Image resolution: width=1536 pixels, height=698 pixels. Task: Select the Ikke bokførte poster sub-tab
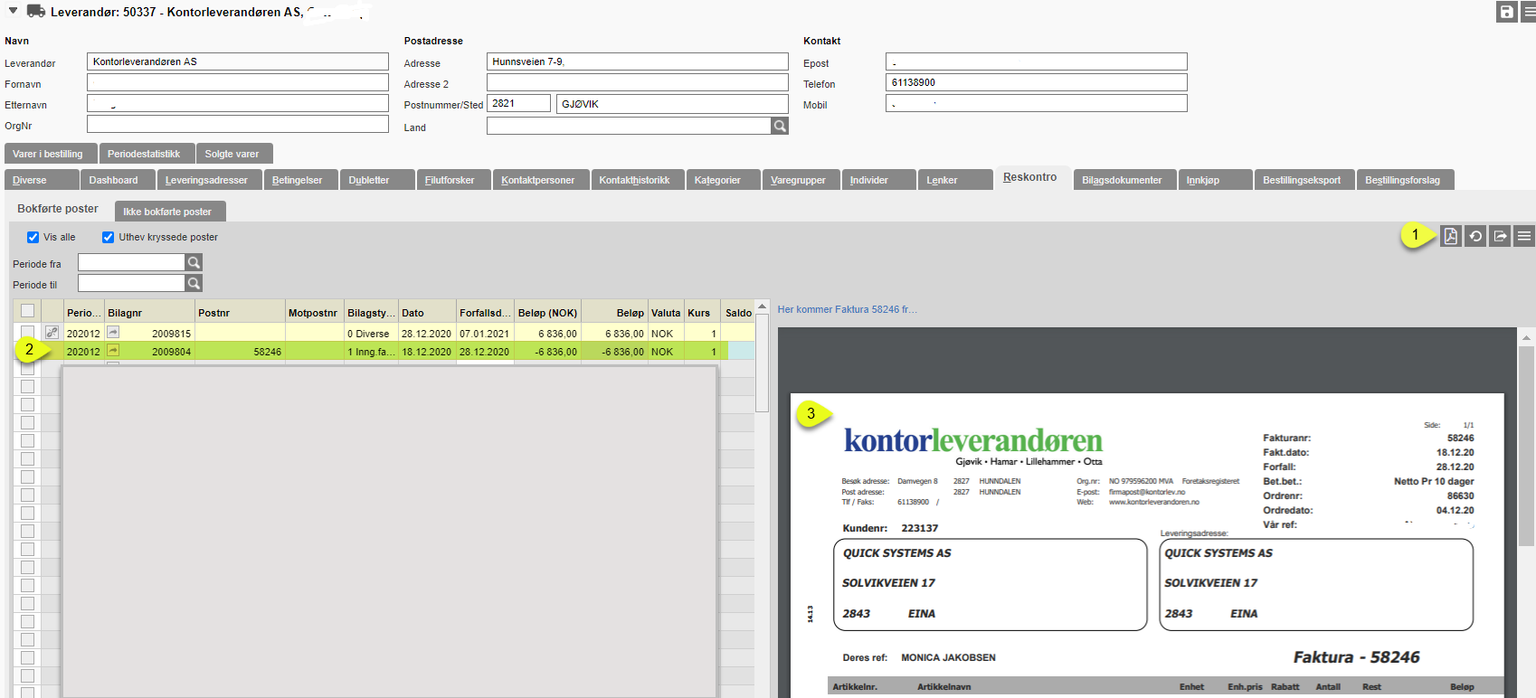pyautogui.click(x=169, y=212)
